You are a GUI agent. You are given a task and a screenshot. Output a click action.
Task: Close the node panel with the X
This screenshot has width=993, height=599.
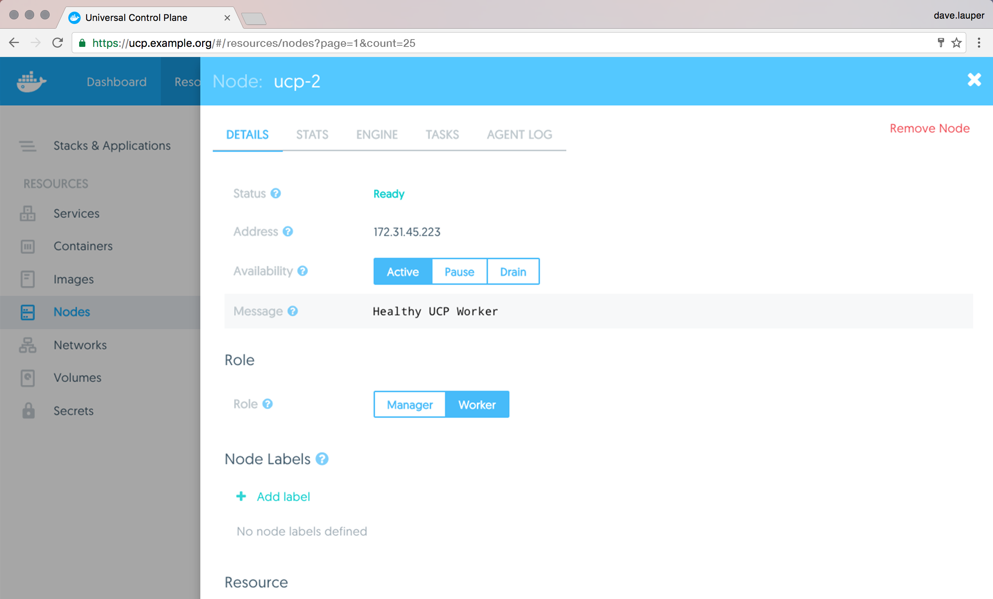(x=974, y=80)
